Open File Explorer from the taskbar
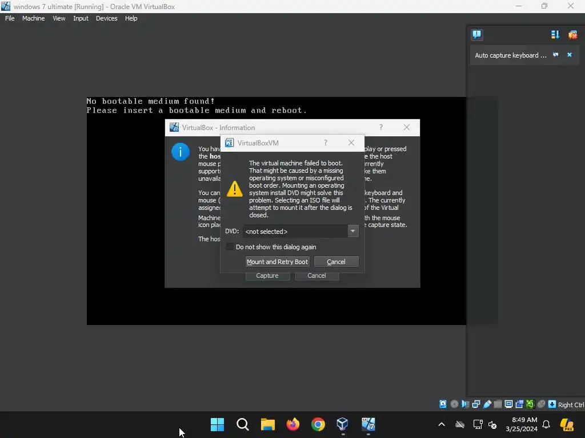Viewport: 585px width, 438px height. click(267, 424)
